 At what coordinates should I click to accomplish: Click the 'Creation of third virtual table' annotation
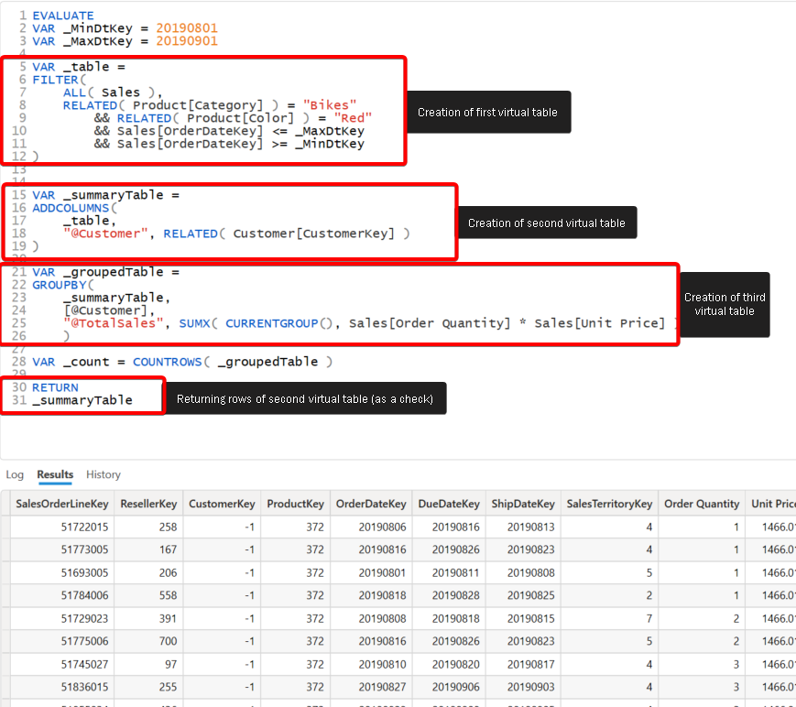click(x=725, y=304)
